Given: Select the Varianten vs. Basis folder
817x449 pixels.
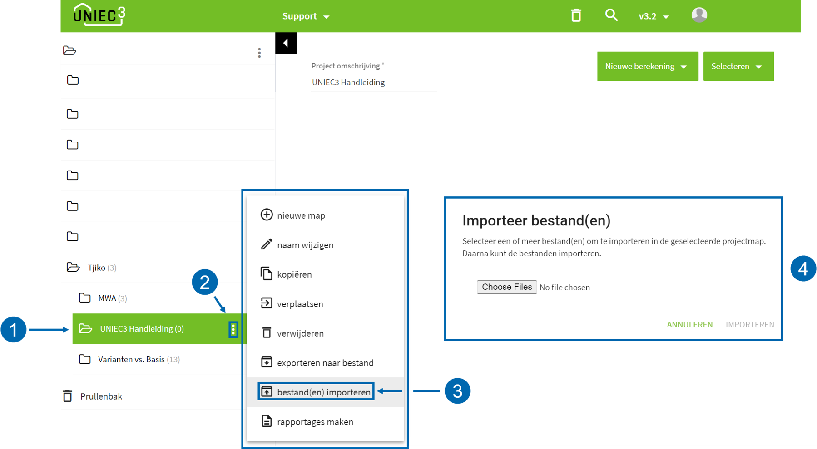Looking at the screenshot, I should (131, 360).
